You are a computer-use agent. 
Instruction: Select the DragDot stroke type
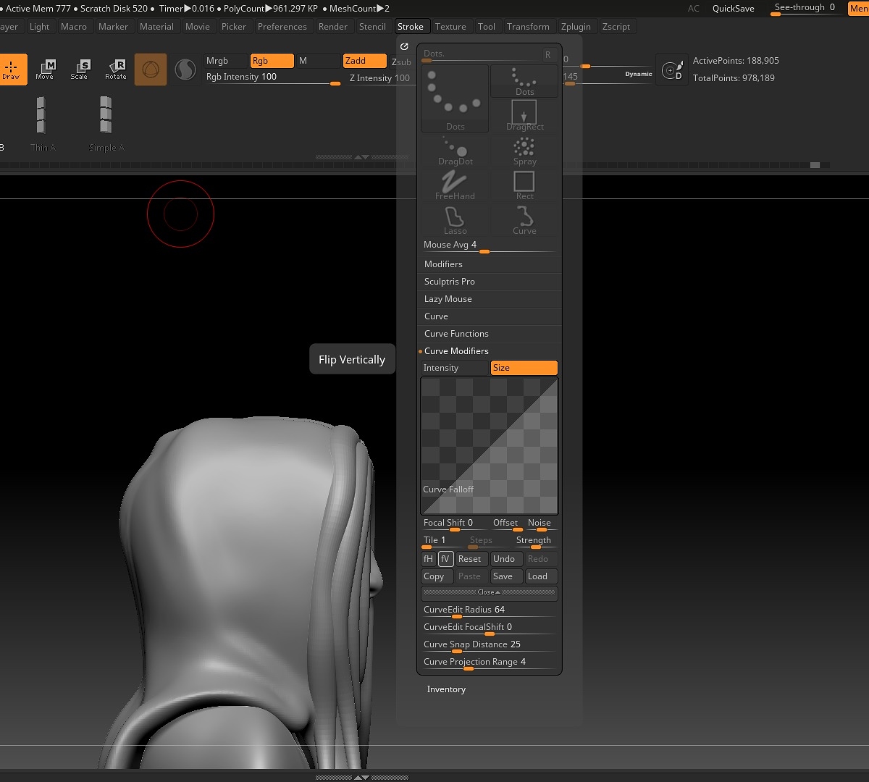(x=455, y=150)
